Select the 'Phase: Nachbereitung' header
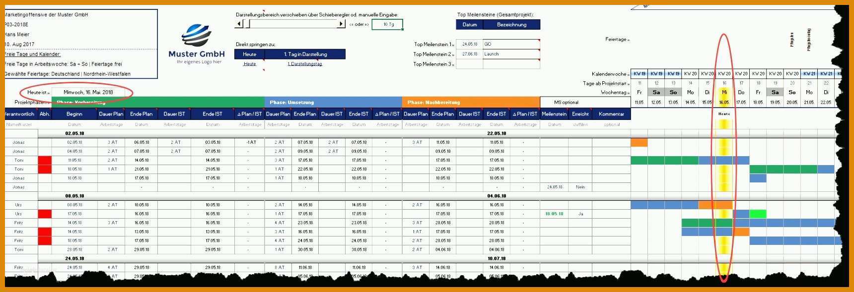The width and height of the screenshot is (854, 292). tap(471, 102)
